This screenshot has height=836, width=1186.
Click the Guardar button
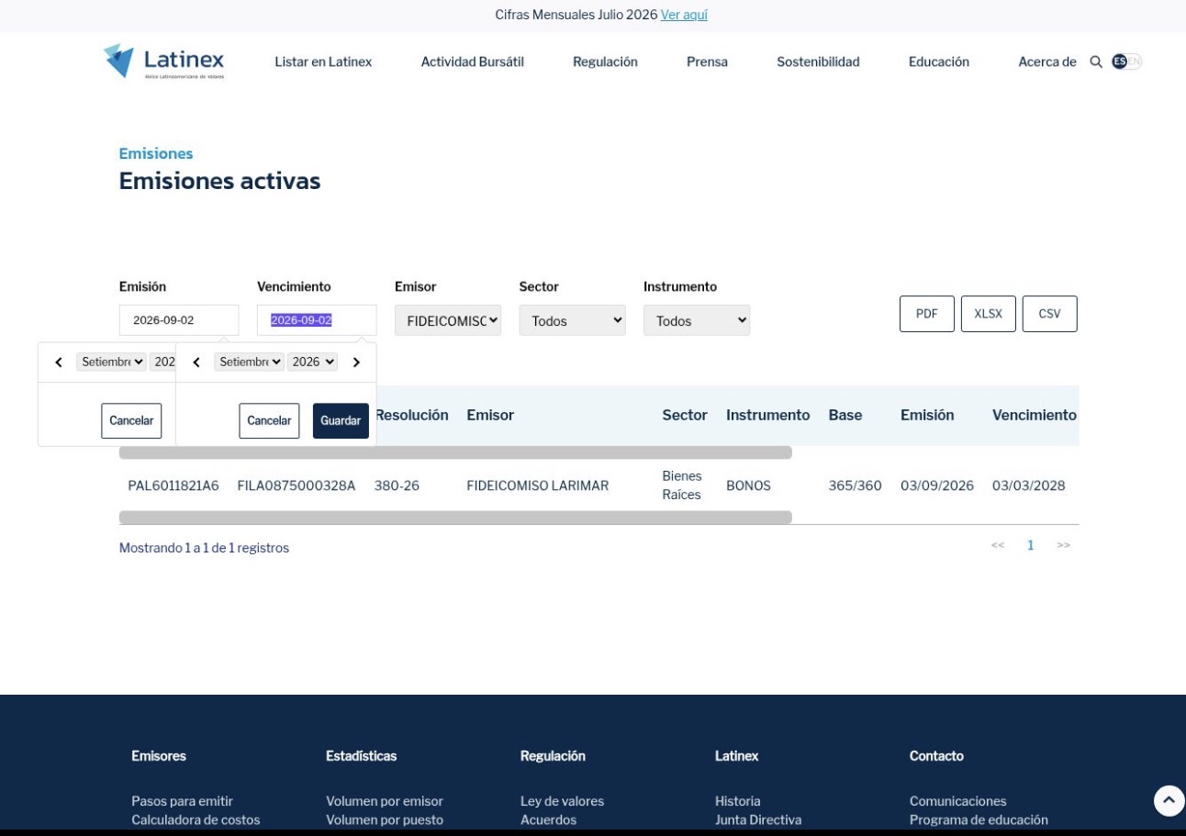click(x=341, y=421)
